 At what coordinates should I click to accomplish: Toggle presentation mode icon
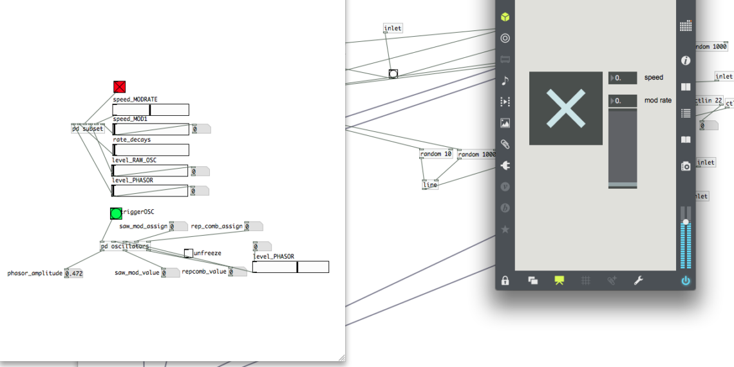click(559, 281)
